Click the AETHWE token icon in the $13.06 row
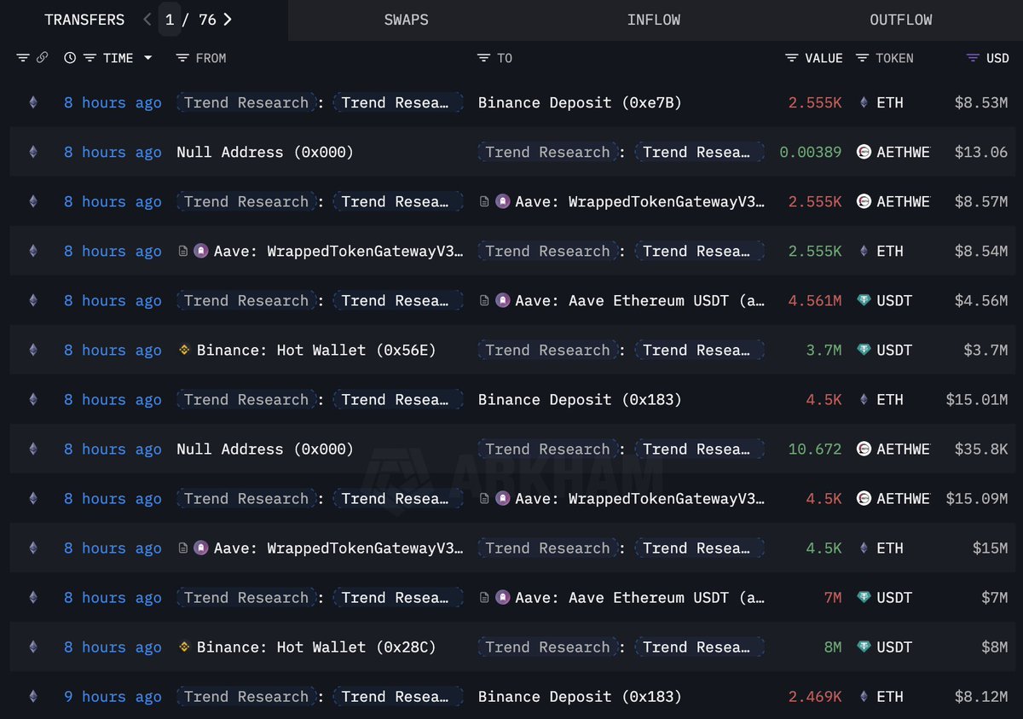The image size is (1023, 719). point(864,152)
